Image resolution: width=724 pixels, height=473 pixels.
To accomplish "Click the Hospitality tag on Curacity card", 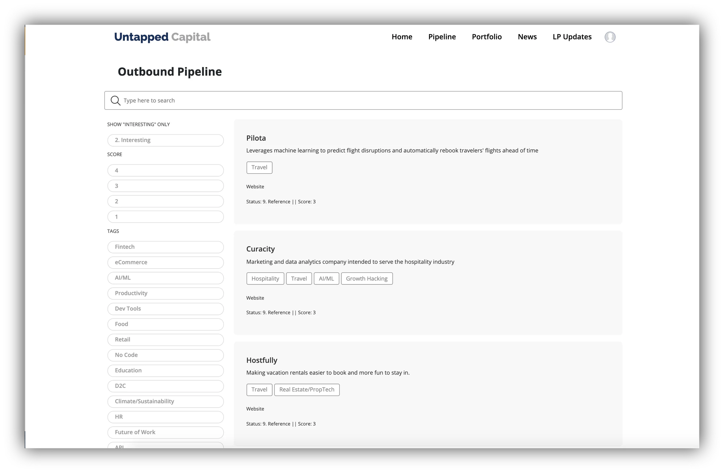I will 265,279.
